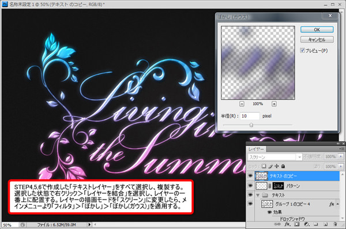
Task: Click the new adjustment layer icon
Action: click(306, 224)
